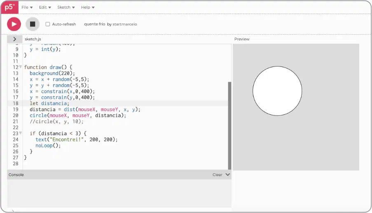The width and height of the screenshot is (372, 213).
Task: Click the sketch name 'quente frio'
Action: point(94,24)
